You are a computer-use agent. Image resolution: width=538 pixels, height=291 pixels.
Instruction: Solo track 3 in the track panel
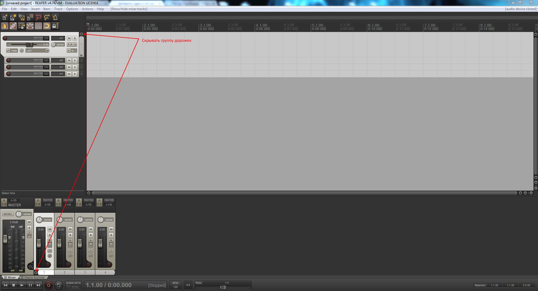coord(75,67)
